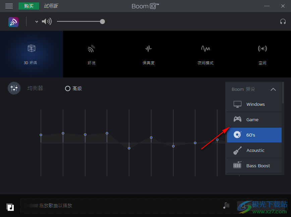Image resolution: width=291 pixels, height=217 pixels.
Task: Select the 3D 环绕 surround tab
Action: tap(32, 54)
